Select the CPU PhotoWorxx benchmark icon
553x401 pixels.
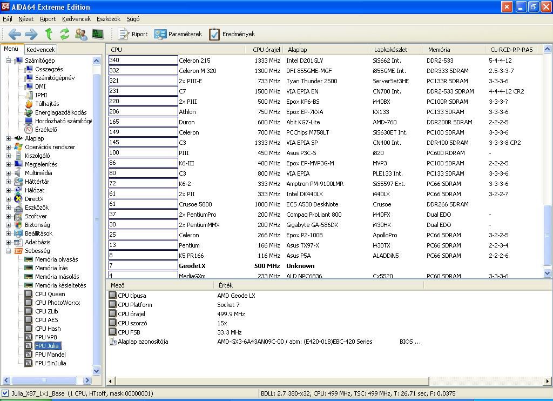29,303
